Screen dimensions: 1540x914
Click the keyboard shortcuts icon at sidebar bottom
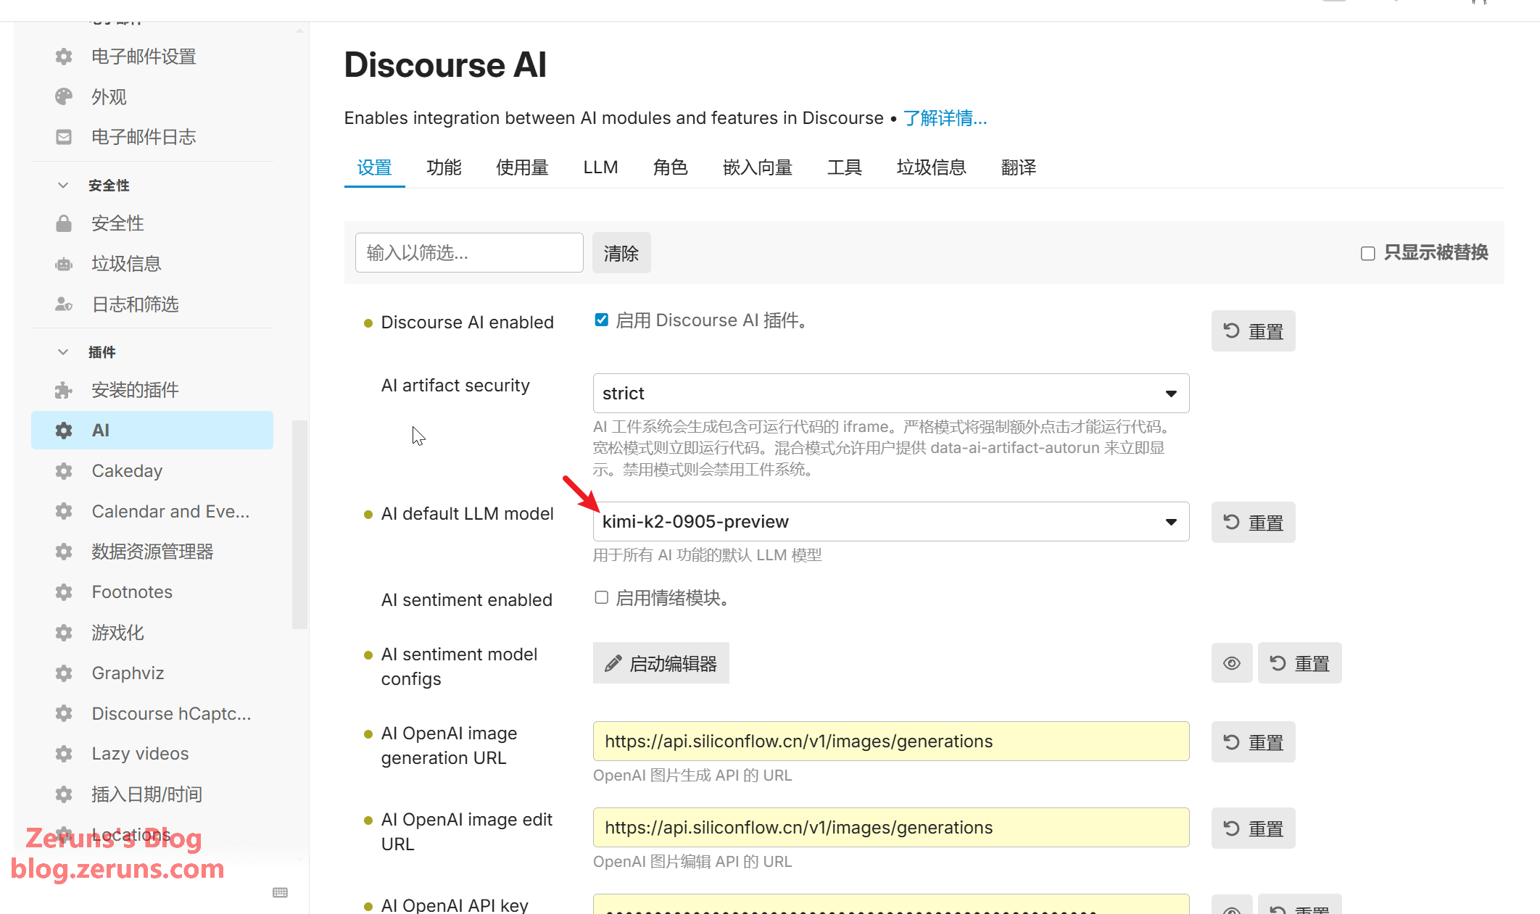coord(280,892)
